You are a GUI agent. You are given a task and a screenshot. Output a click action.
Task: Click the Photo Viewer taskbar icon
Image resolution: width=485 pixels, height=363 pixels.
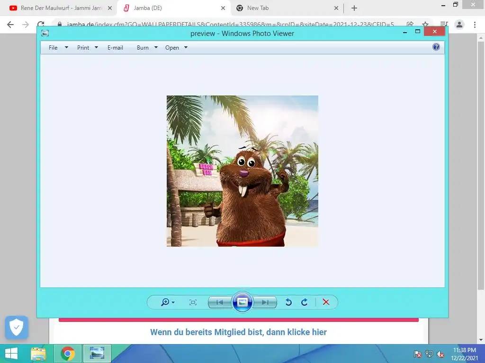click(97, 354)
